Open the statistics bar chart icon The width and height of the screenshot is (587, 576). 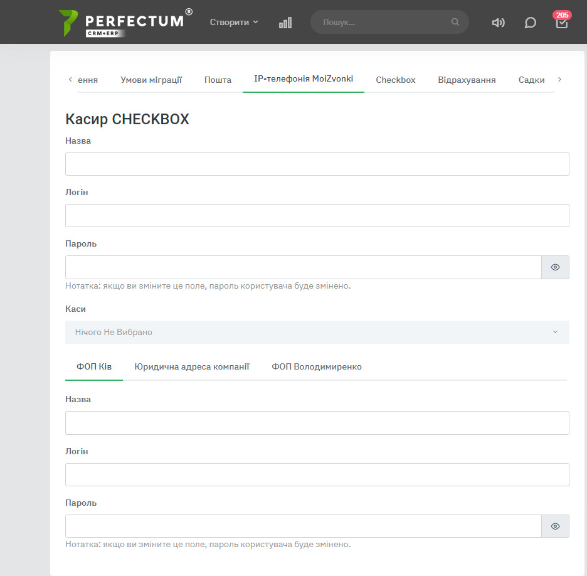pos(285,23)
